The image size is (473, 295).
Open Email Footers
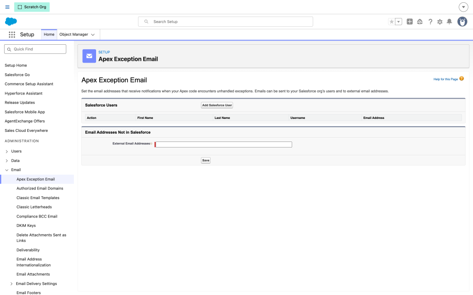pyautogui.click(x=29, y=293)
